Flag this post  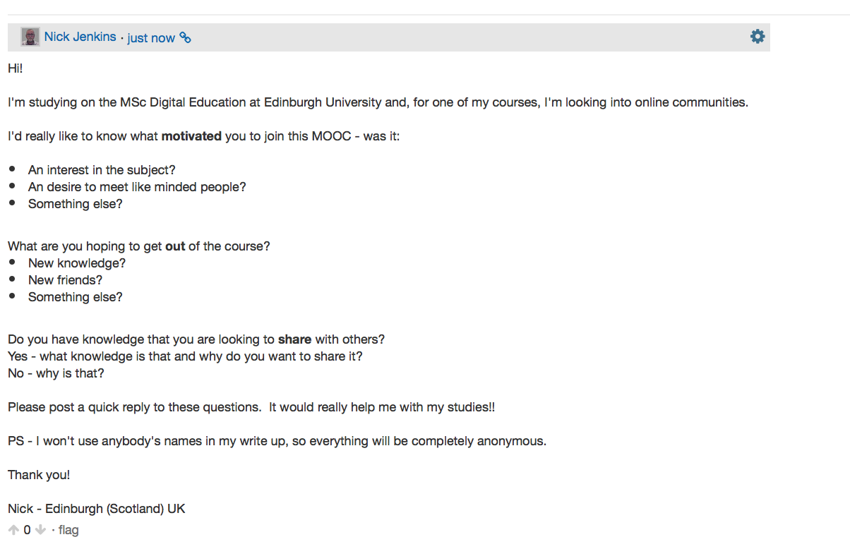[68, 530]
